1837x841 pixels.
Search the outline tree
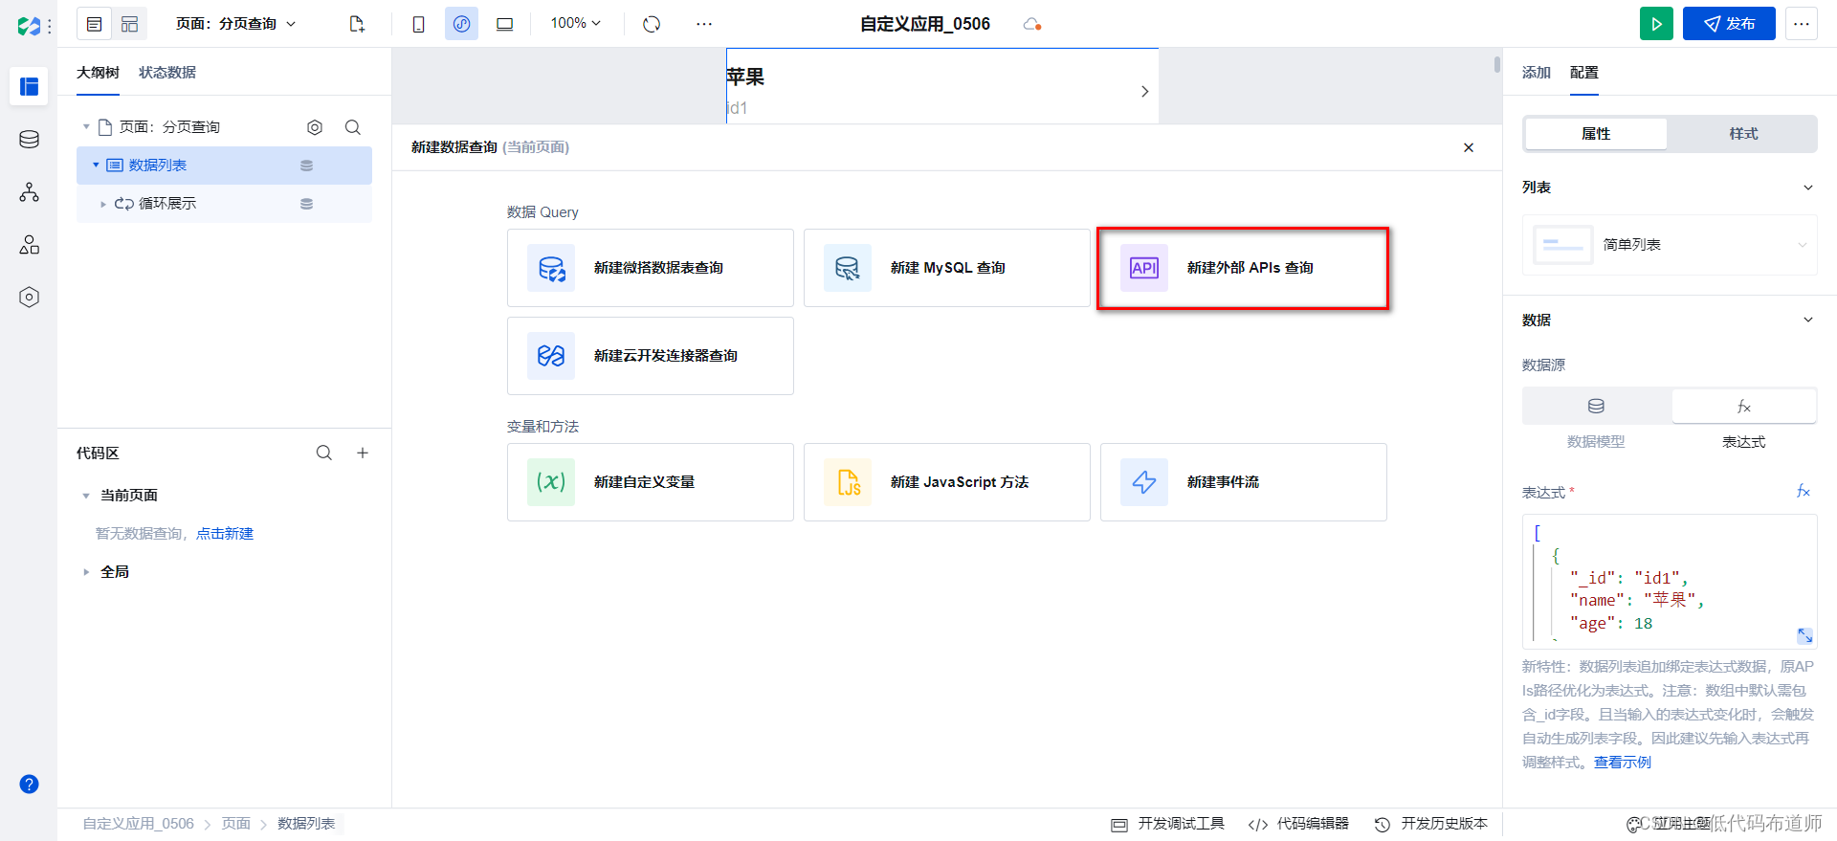(x=353, y=127)
